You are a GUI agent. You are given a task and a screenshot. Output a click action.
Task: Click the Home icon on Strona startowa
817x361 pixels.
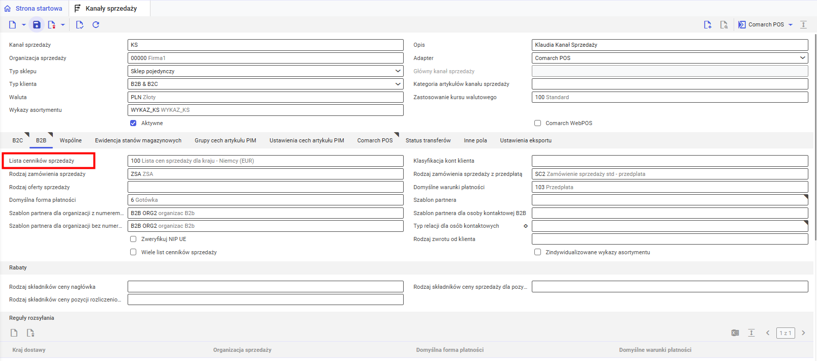tap(7, 9)
